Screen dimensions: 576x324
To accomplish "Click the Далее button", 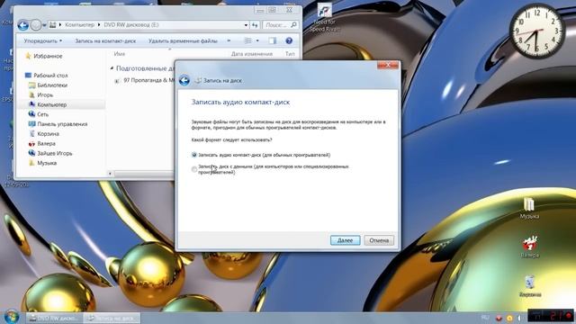I will [x=345, y=240].
